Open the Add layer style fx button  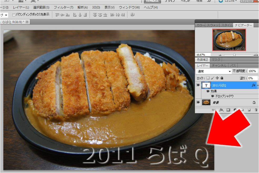[221, 110]
